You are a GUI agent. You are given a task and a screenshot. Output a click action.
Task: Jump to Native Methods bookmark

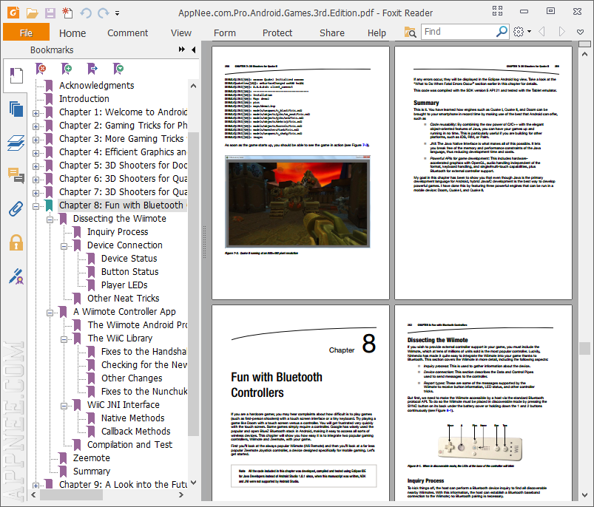(132, 418)
